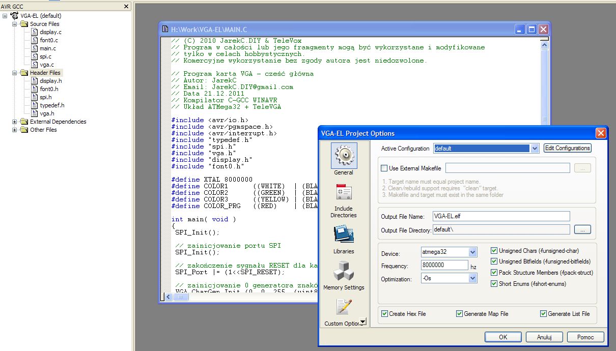Screen dimensions: 616x351
Task: Open the Device dropdown showing atmega32
Action: click(x=472, y=252)
